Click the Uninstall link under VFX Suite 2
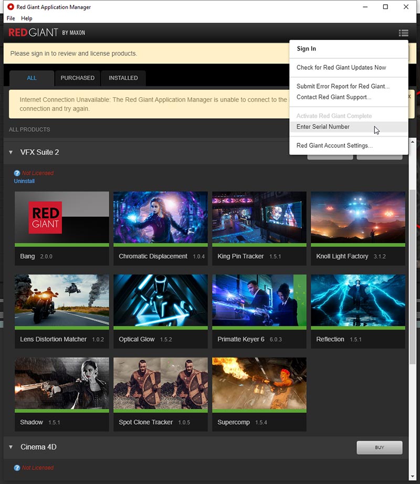Screen dimensions: 420x484 coord(24,181)
